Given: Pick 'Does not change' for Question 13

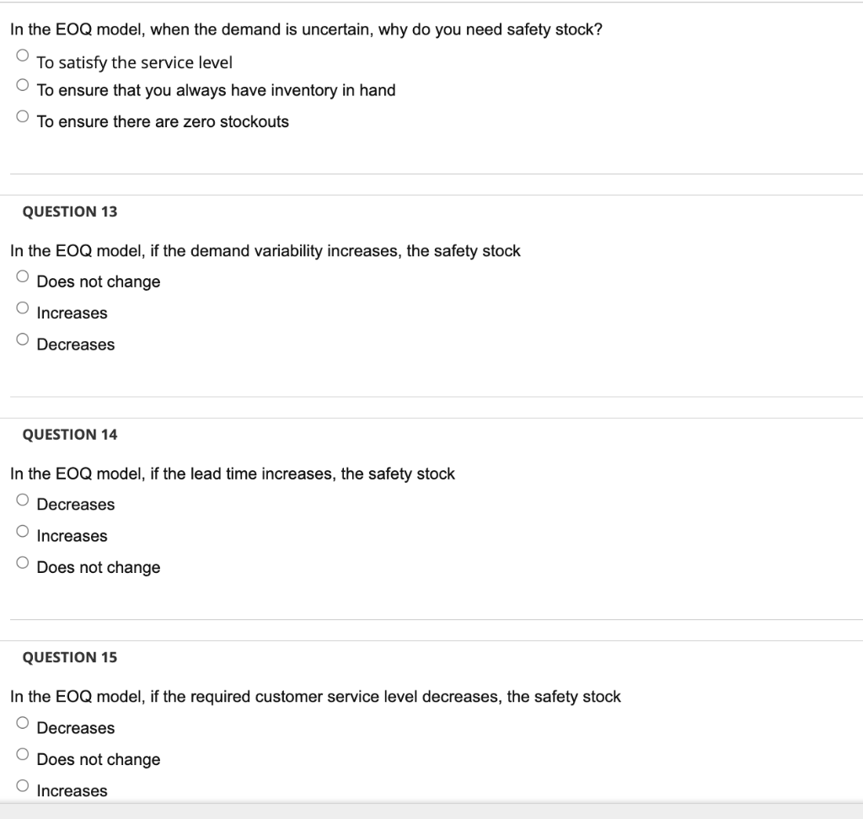Looking at the screenshot, I should (22, 276).
